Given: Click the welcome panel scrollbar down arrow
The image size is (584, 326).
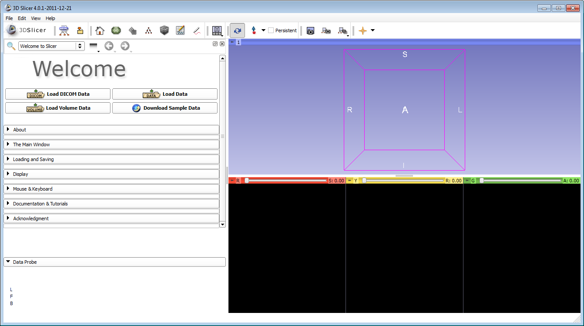Looking at the screenshot, I should [222, 224].
